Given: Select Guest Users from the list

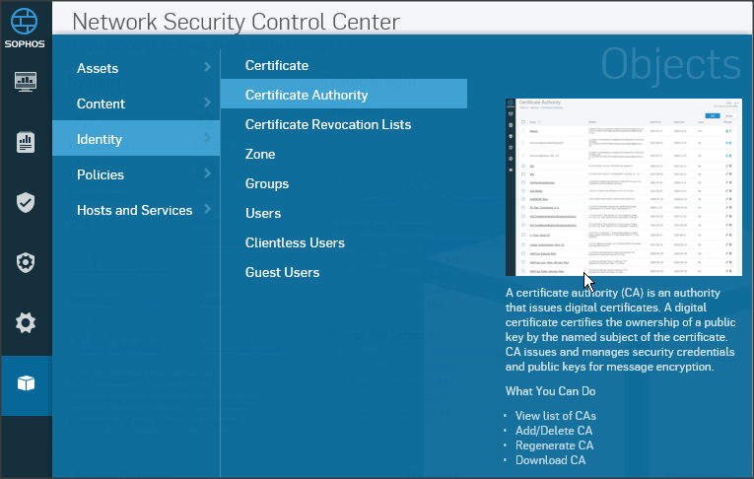Looking at the screenshot, I should pos(282,272).
